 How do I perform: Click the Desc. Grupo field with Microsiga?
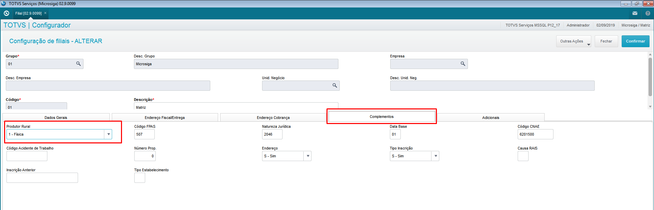coord(236,64)
